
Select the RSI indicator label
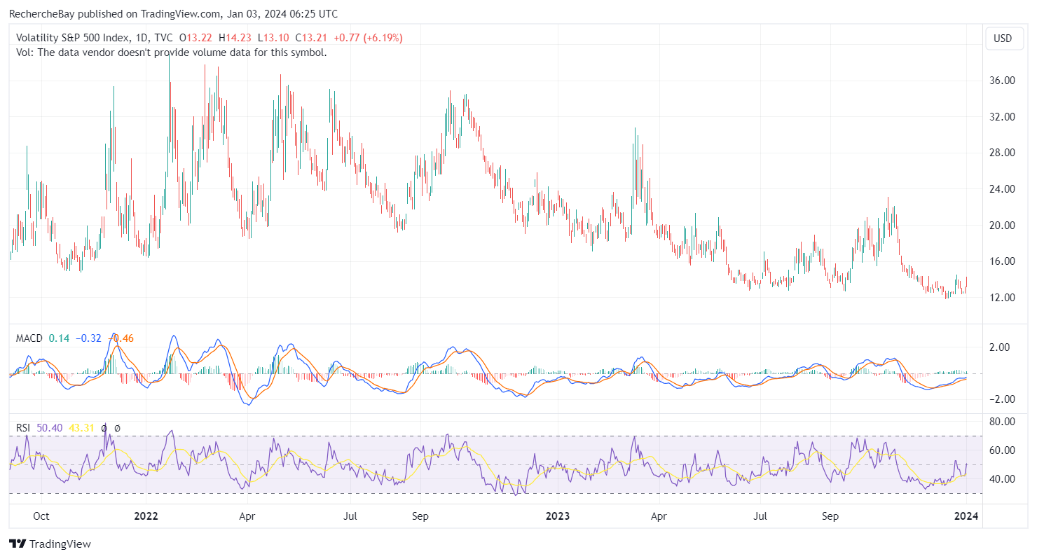[23, 427]
